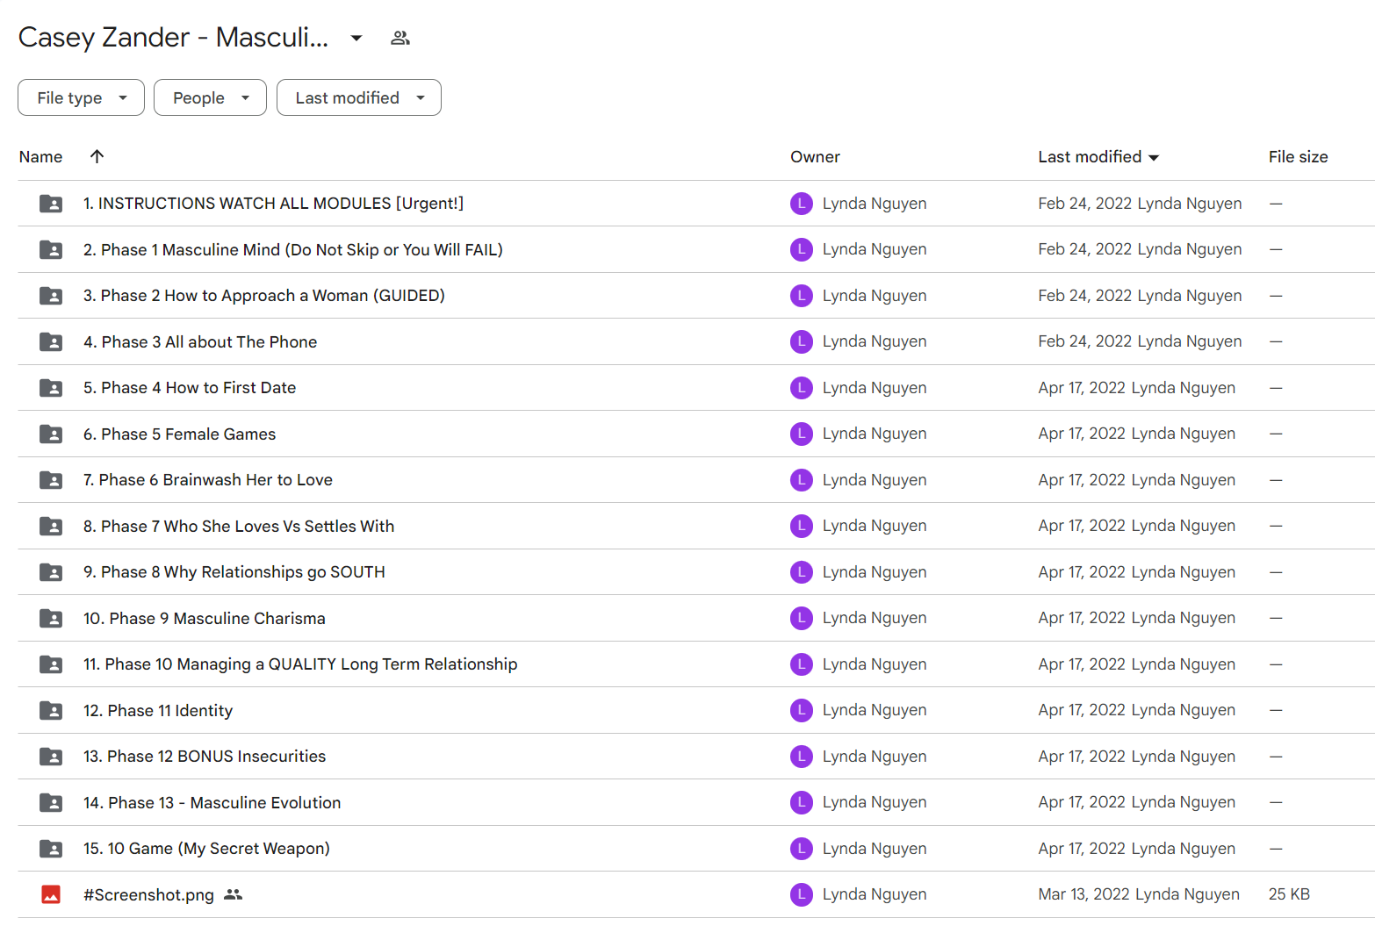Click folder icon for 9. Phase 8 Why Relationships
Viewport: 1375px width, 940px height.
51,572
